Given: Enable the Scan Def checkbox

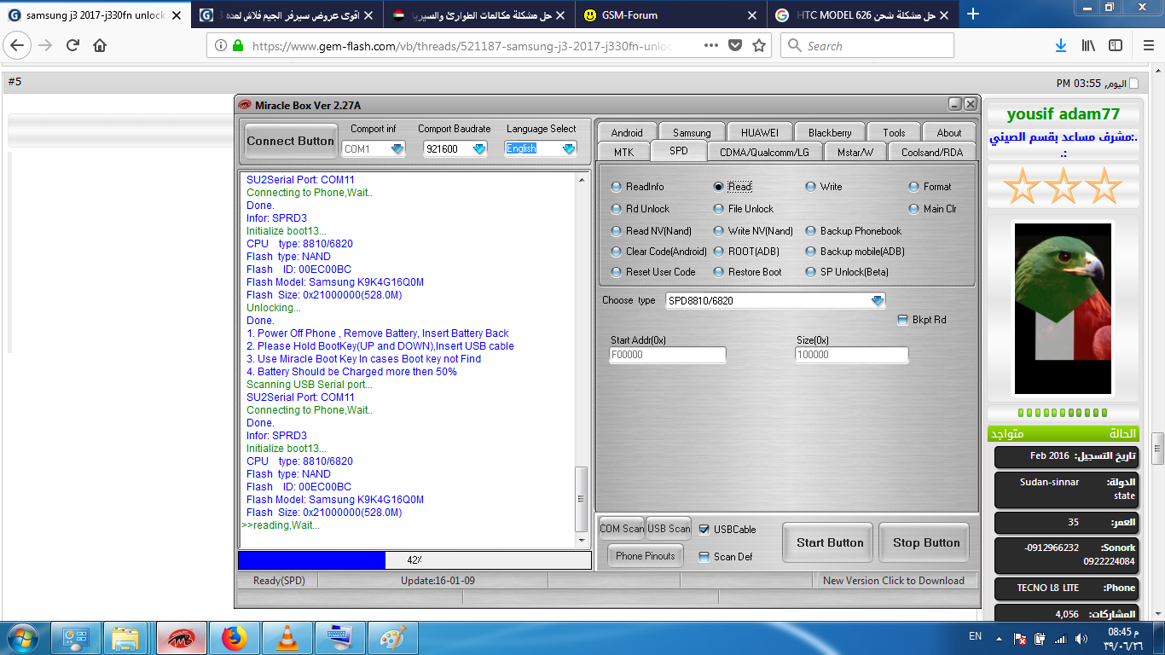Looking at the screenshot, I should [704, 557].
